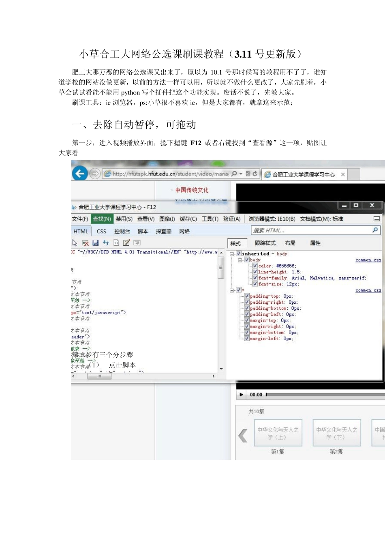Uncheck the line-height: 1.5 checkbox
The width and height of the screenshot is (385, 545).
(x=255, y=272)
